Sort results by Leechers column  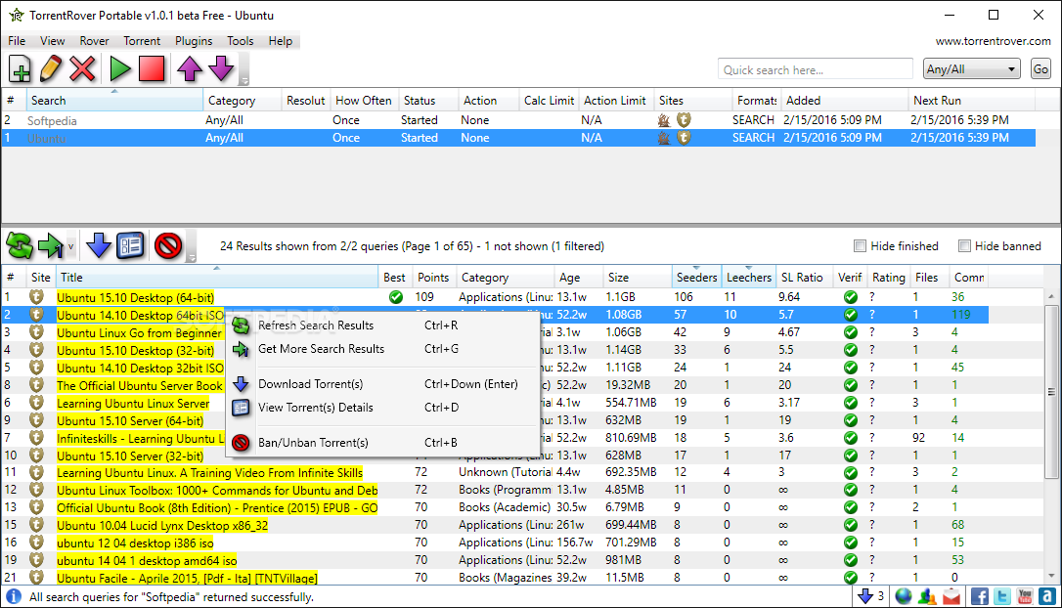(748, 277)
